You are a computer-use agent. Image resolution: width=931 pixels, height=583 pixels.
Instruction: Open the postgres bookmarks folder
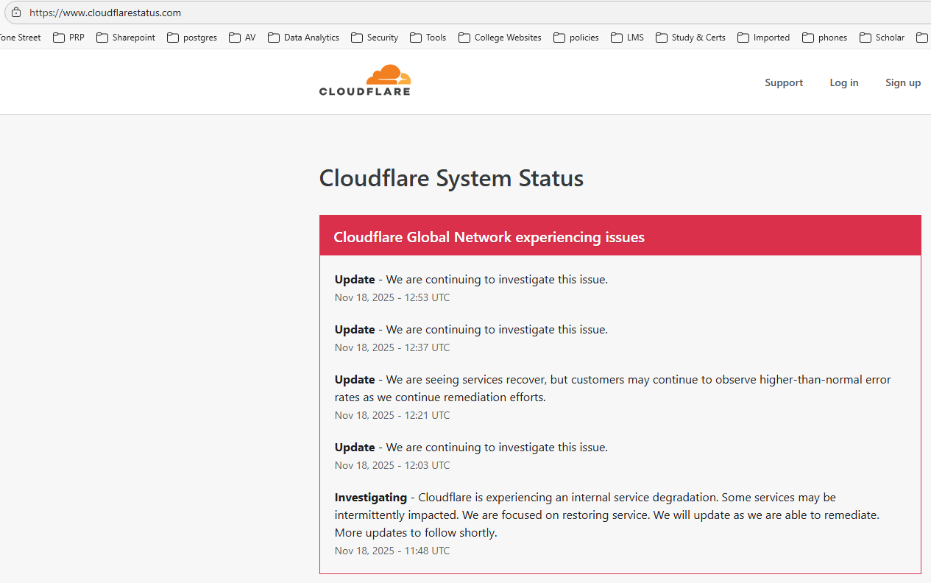pos(192,38)
